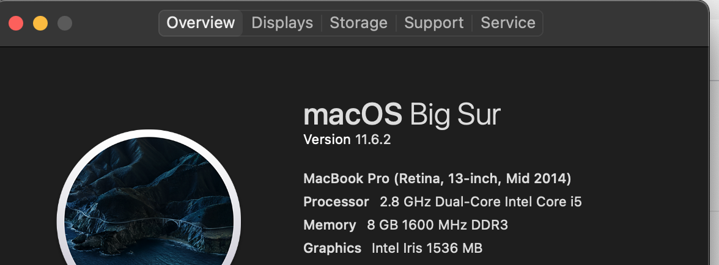
Task: Select the 2.8 GHz Dual-Core processor value
Action: tap(481, 202)
